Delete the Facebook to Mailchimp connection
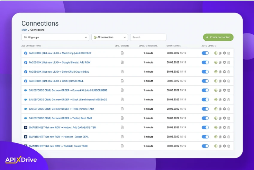This screenshot has height=170, width=254. 229,53
